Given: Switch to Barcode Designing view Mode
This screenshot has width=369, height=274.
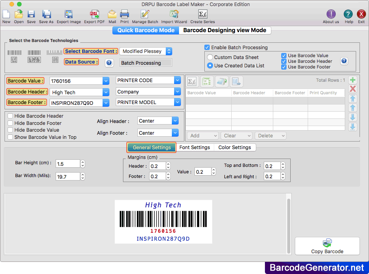Looking at the screenshot, I should coord(225,30).
